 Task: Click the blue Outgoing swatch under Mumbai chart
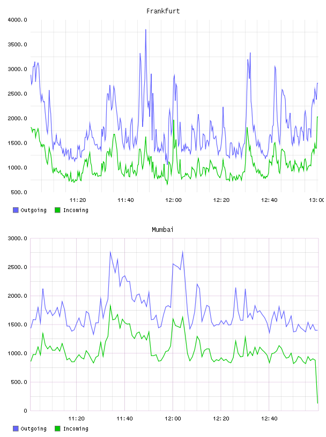point(16,428)
